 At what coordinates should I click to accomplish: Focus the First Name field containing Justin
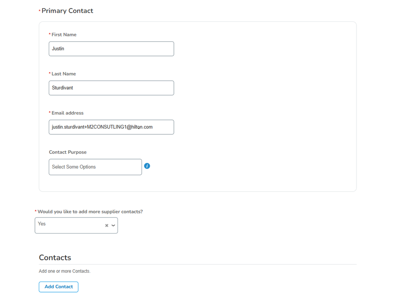pos(111,49)
